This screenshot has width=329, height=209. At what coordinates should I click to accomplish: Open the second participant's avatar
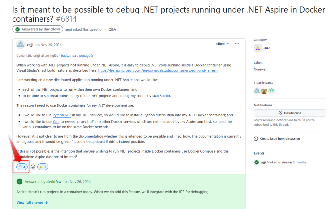click(x=264, y=91)
